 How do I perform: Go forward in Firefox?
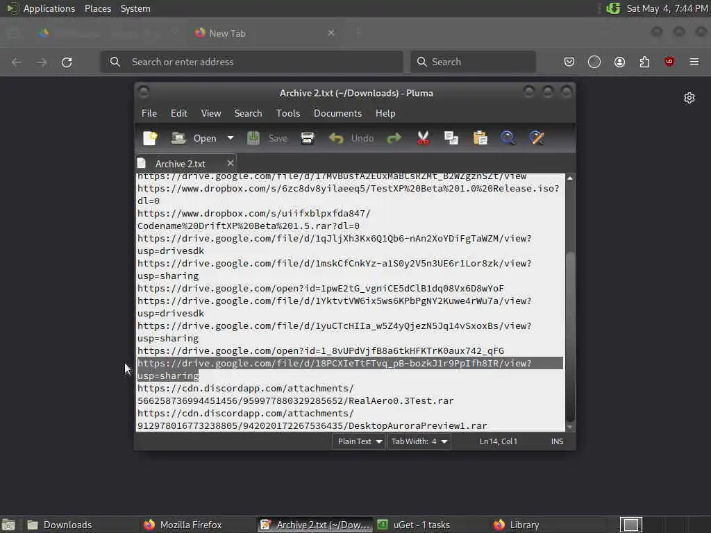[42, 62]
